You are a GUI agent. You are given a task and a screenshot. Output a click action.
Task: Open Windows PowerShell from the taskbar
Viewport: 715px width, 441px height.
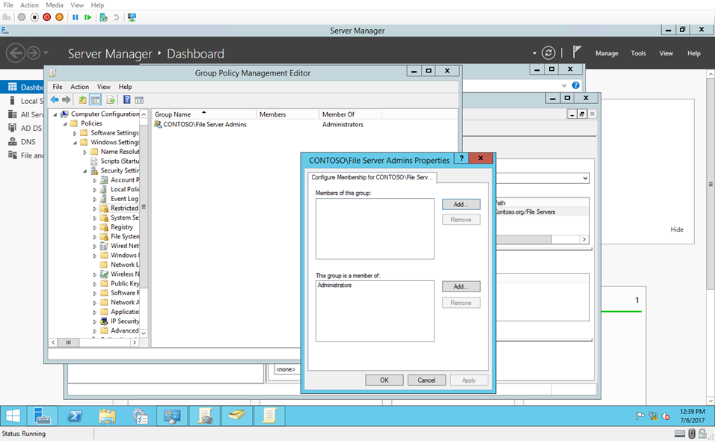(75, 416)
